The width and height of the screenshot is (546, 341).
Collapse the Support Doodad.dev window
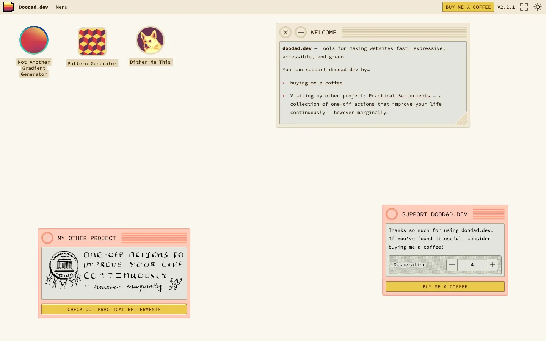(x=392, y=214)
